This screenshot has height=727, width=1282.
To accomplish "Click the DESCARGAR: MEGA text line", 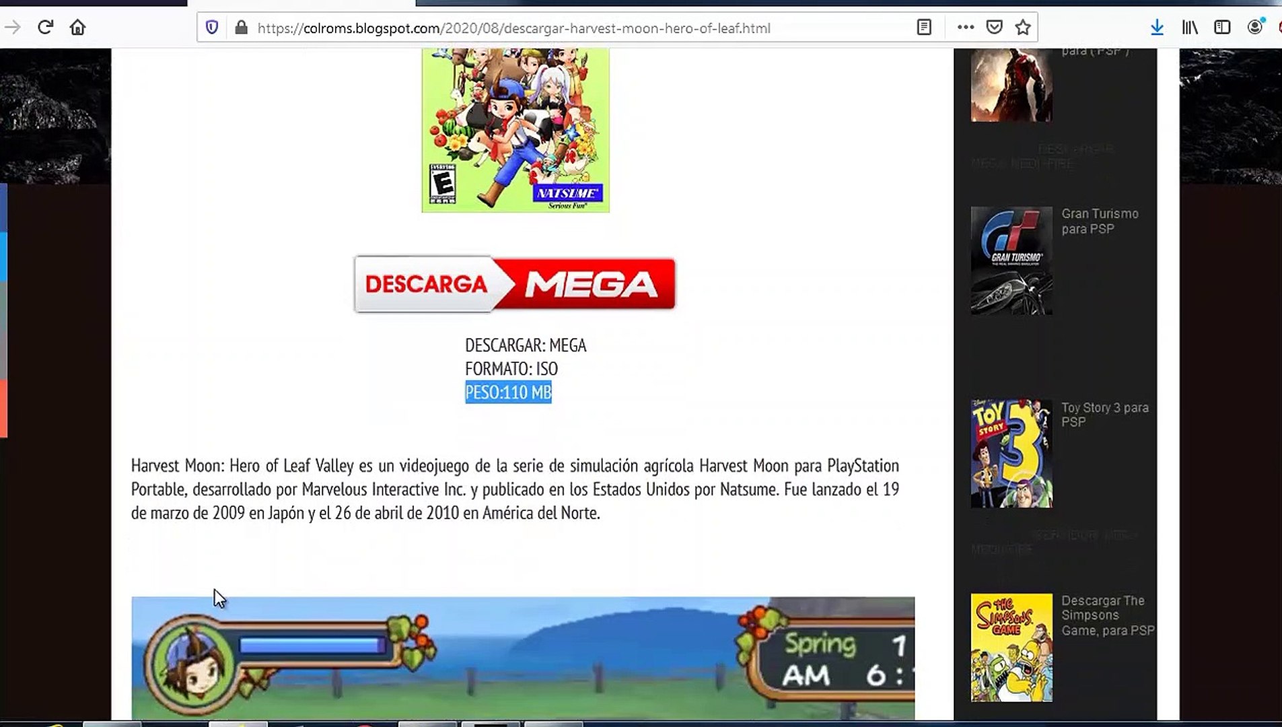I will [x=526, y=345].
